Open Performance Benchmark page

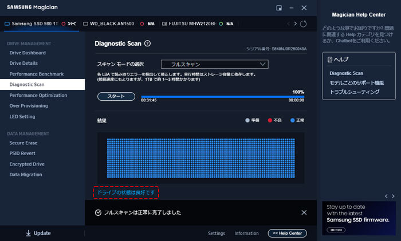click(x=37, y=74)
